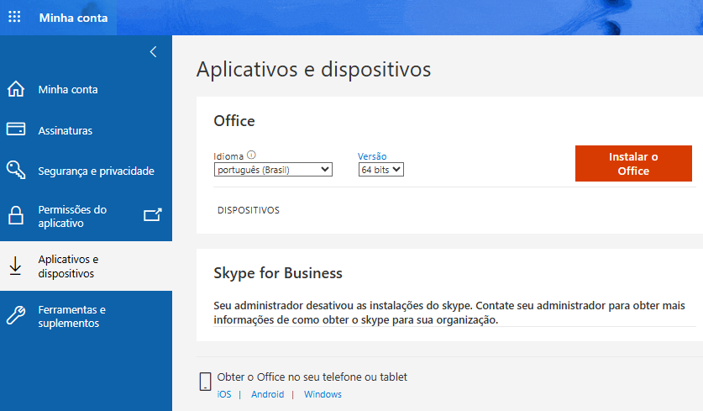Click the Versão link label
Screen dimensions: 703x411
pyautogui.click(x=372, y=156)
